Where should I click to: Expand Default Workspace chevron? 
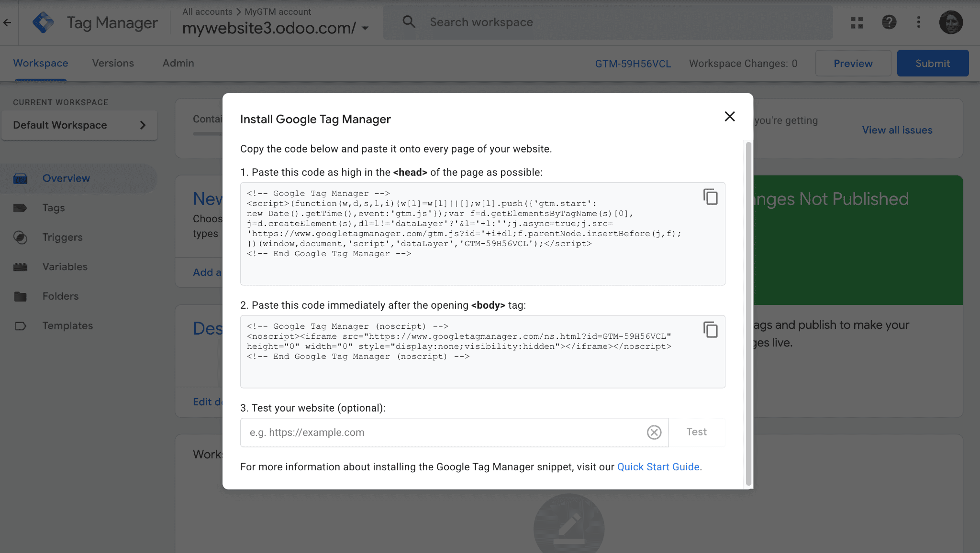(143, 125)
